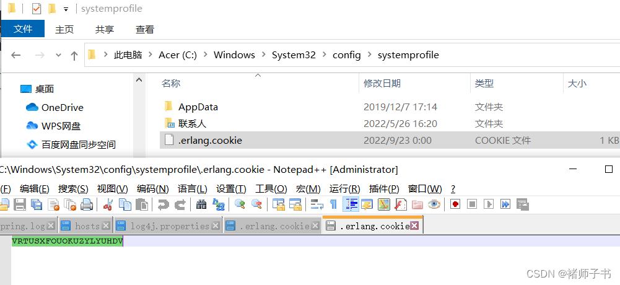620x285 pixels.
Task: Click the Zoom In magnifier icon
Action: click(240, 204)
